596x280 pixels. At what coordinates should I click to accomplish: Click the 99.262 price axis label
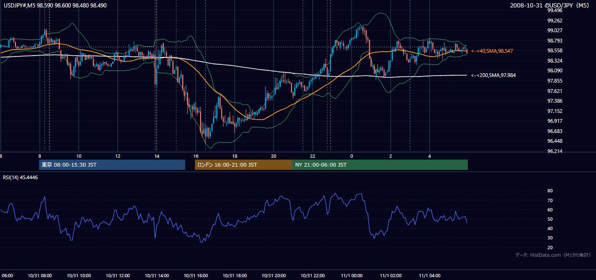(x=554, y=21)
